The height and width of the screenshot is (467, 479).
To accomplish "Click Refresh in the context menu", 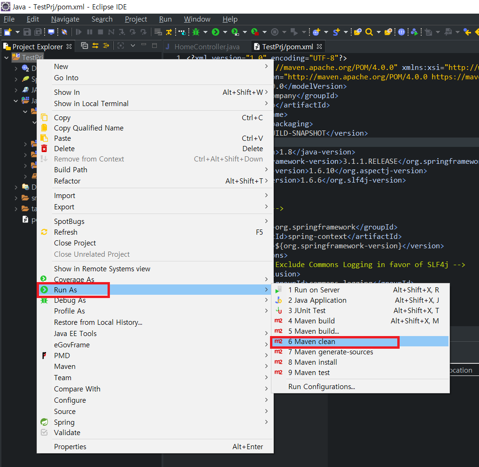I will (155, 232).
